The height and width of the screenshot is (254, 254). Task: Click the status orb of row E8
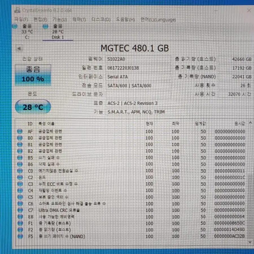coord(20,216)
